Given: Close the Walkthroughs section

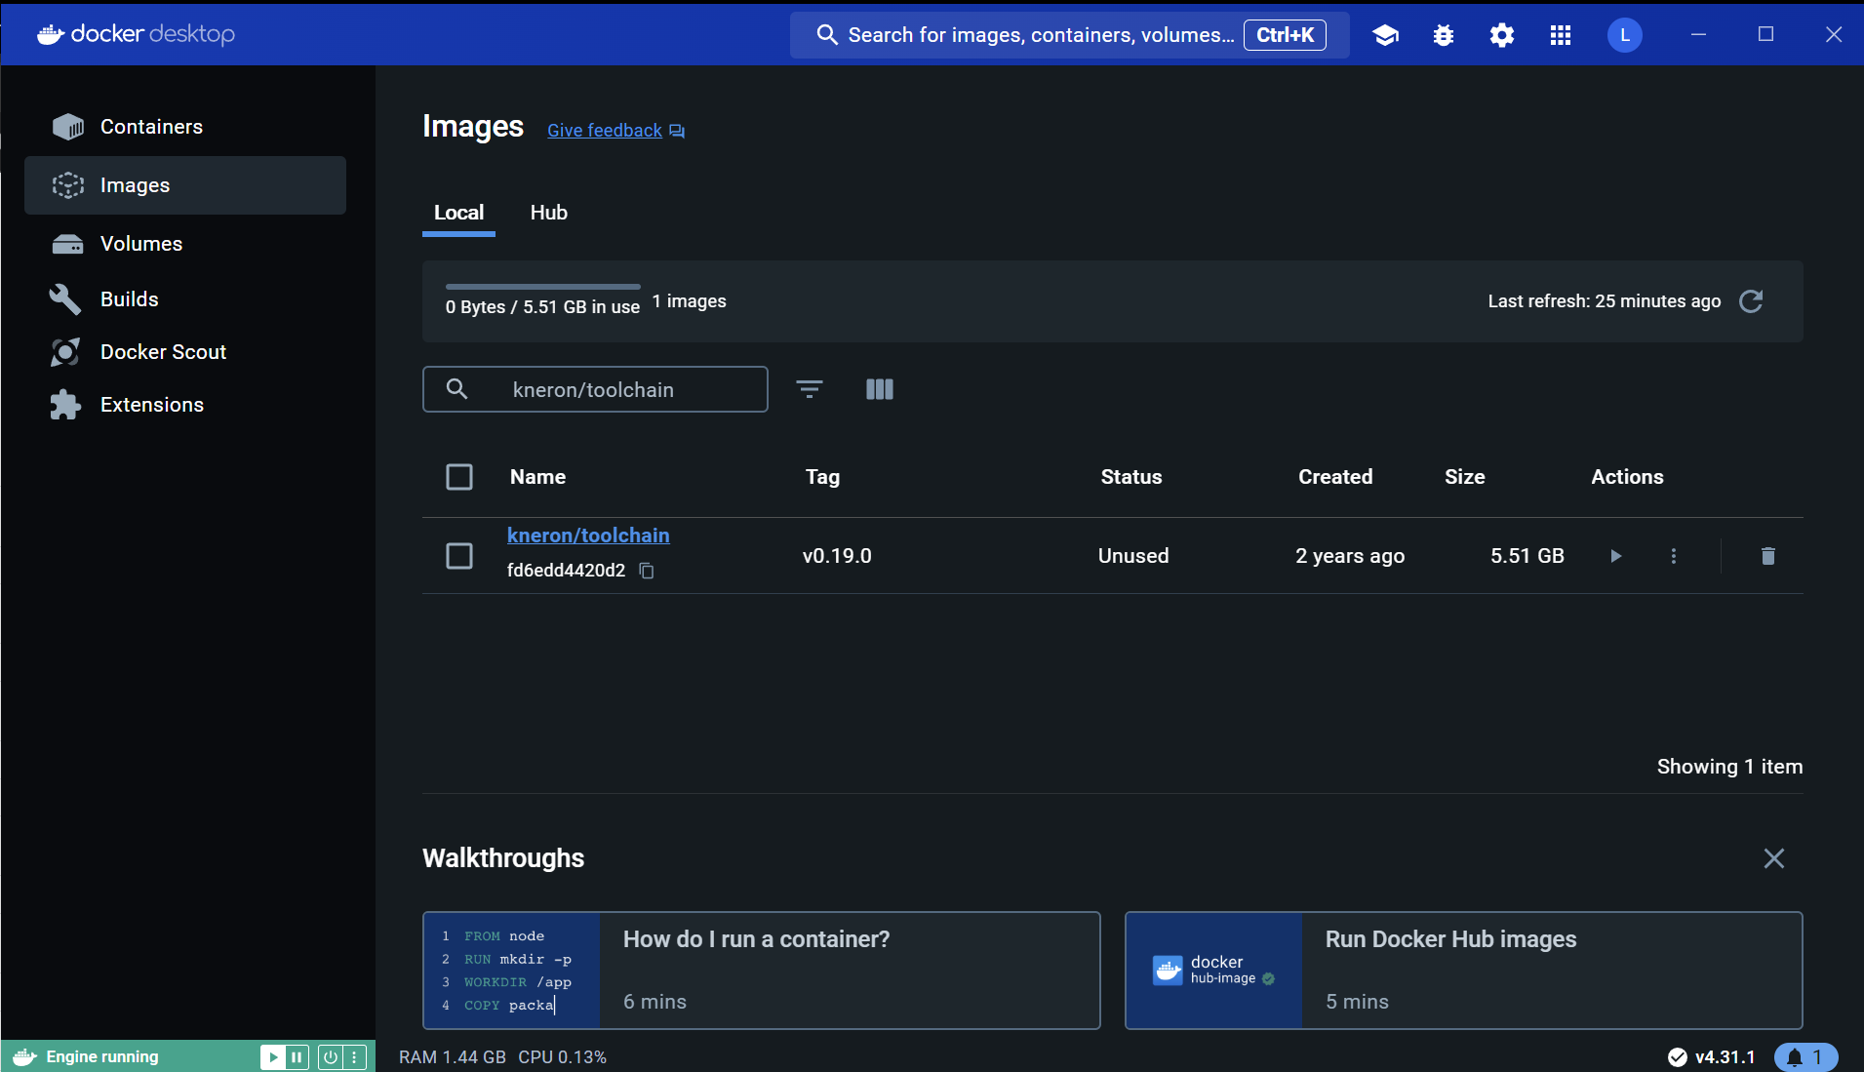Looking at the screenshot, I should (1774, 858).
